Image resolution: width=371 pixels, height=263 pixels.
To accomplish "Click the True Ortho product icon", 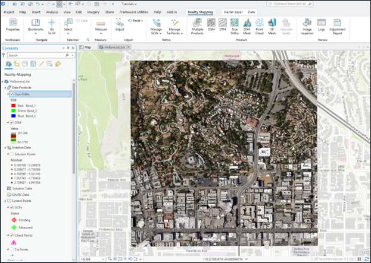I will 235,26.
